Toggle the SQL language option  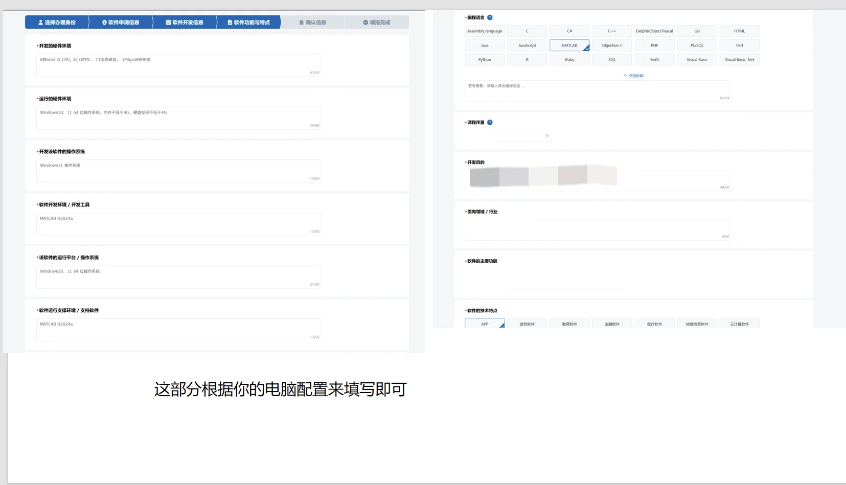click(x=611, y=59)
